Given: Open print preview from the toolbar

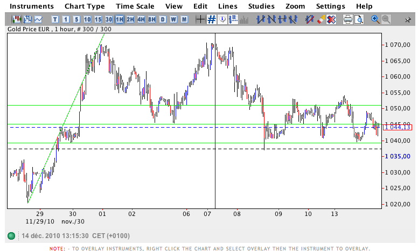Looking at the screenshot, I should pos(359,19).
